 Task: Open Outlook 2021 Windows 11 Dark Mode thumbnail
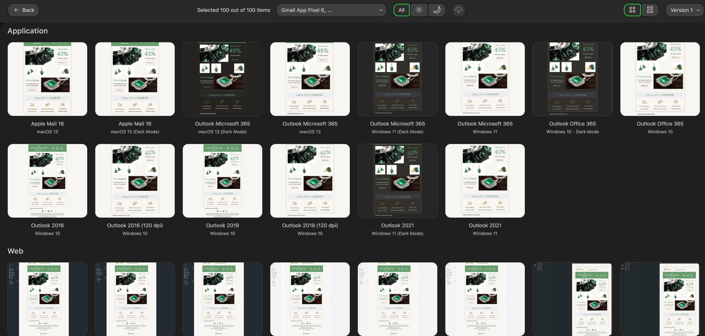point(398,181)
